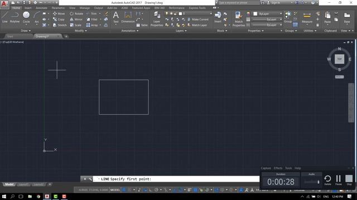Click the Rotate tool
The width and height of the screenshot is (357, 200).
point(76,13)
